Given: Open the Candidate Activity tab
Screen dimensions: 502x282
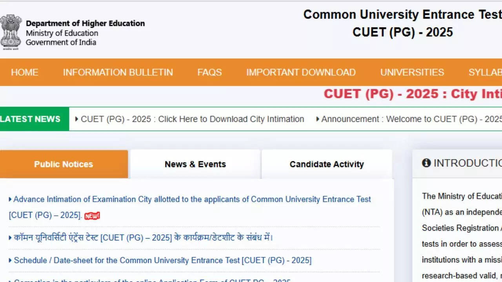Looking at the screenshot, I should (x=327, y=164).
